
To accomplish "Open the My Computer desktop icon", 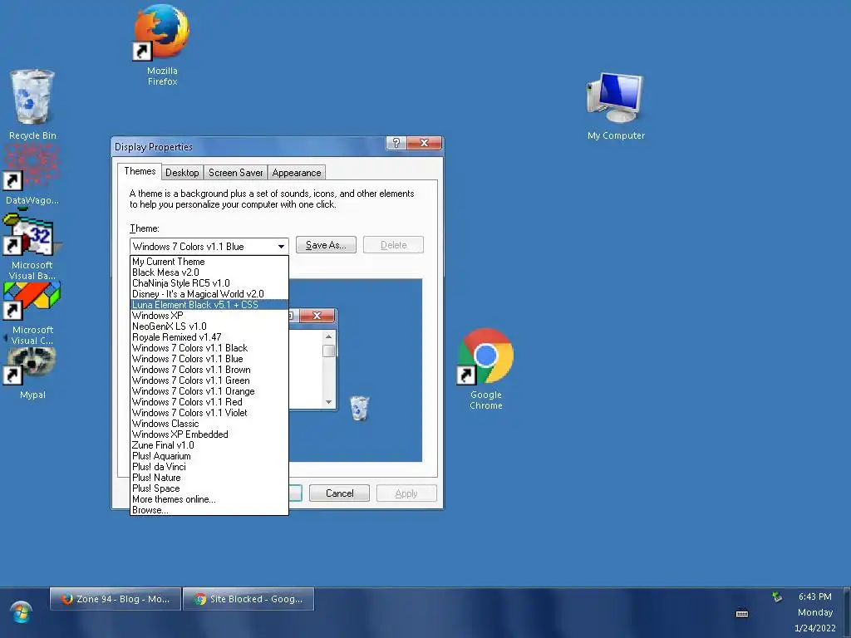I will click(616, 106).
